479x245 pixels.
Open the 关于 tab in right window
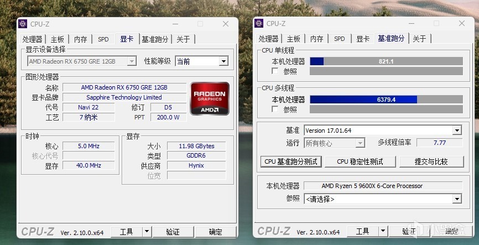coord(419,39)
